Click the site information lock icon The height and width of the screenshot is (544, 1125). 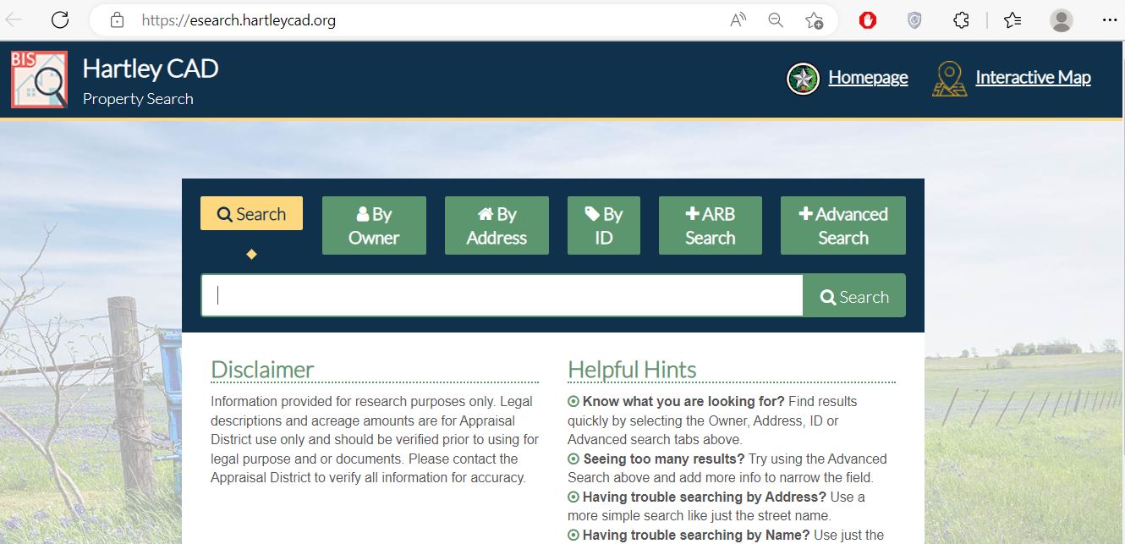point(117,19)
